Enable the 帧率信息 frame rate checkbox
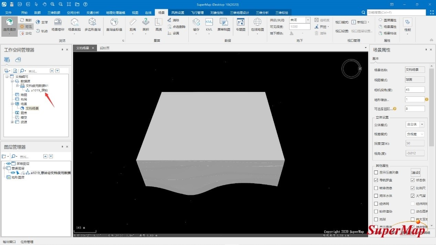This screenshot has width=436, height=245. pyautogui.click(x=376, y=188)
